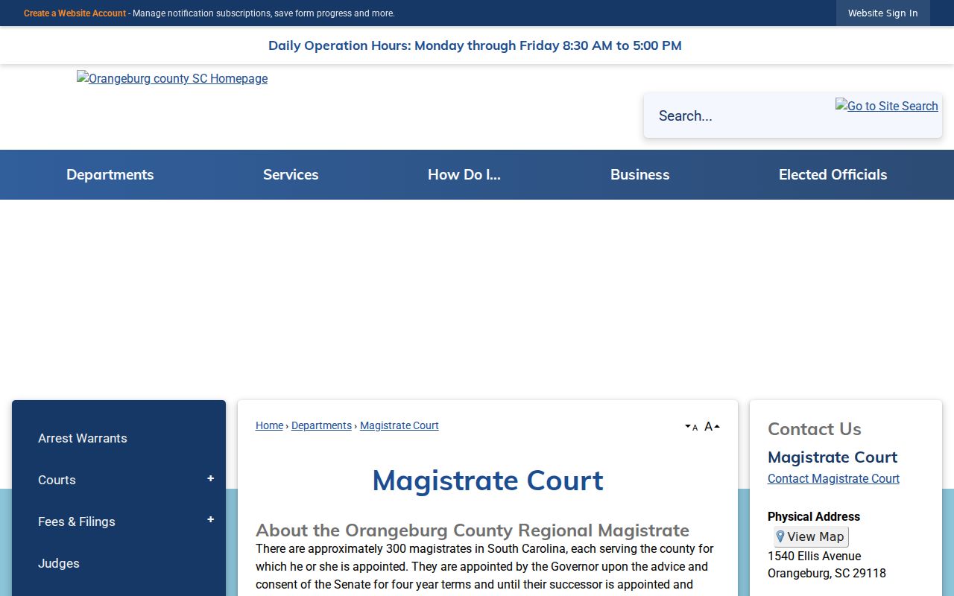Open the Services menu
Image resolution: width=954 pixels, height=596 pixels.
(x=291, y=174)
